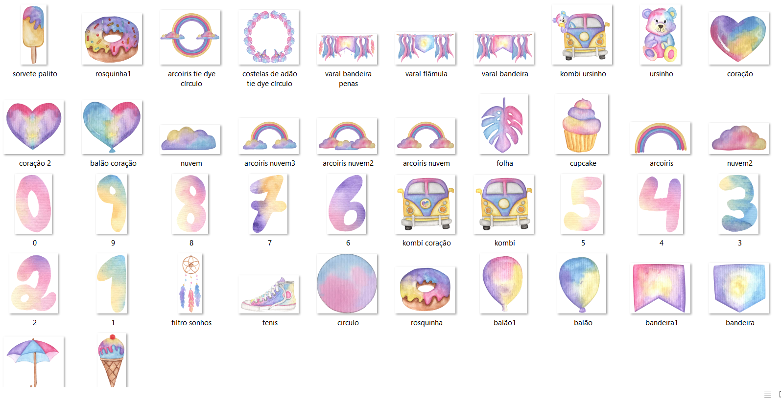This screenshot has height=400, width=781.
Task: Select the sorvete palito popsicle file
Action: [34, 35]
